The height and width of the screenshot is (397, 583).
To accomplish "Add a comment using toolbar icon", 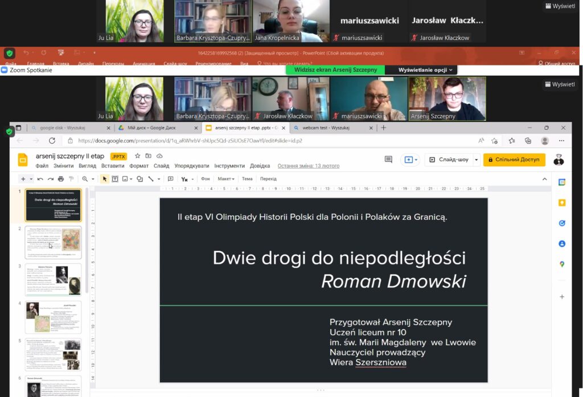I will [170, 179].
